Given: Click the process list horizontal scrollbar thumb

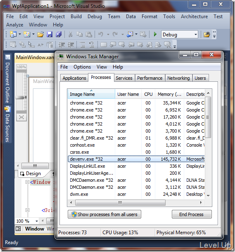Looking at the screenshot, I should pos(120,202).
